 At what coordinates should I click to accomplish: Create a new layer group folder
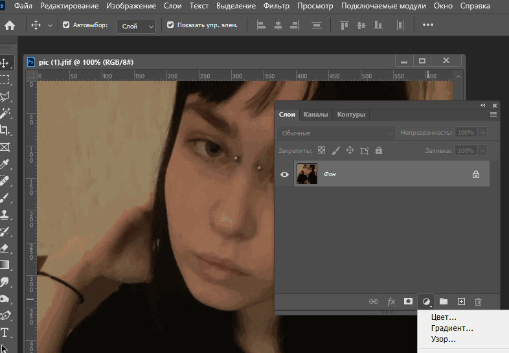(444, 301)
